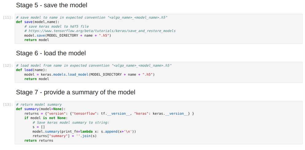The width and height of the screenshot is (305, 150).
Task: Click the keras.models.load_model code line
Action: point(89,75)
